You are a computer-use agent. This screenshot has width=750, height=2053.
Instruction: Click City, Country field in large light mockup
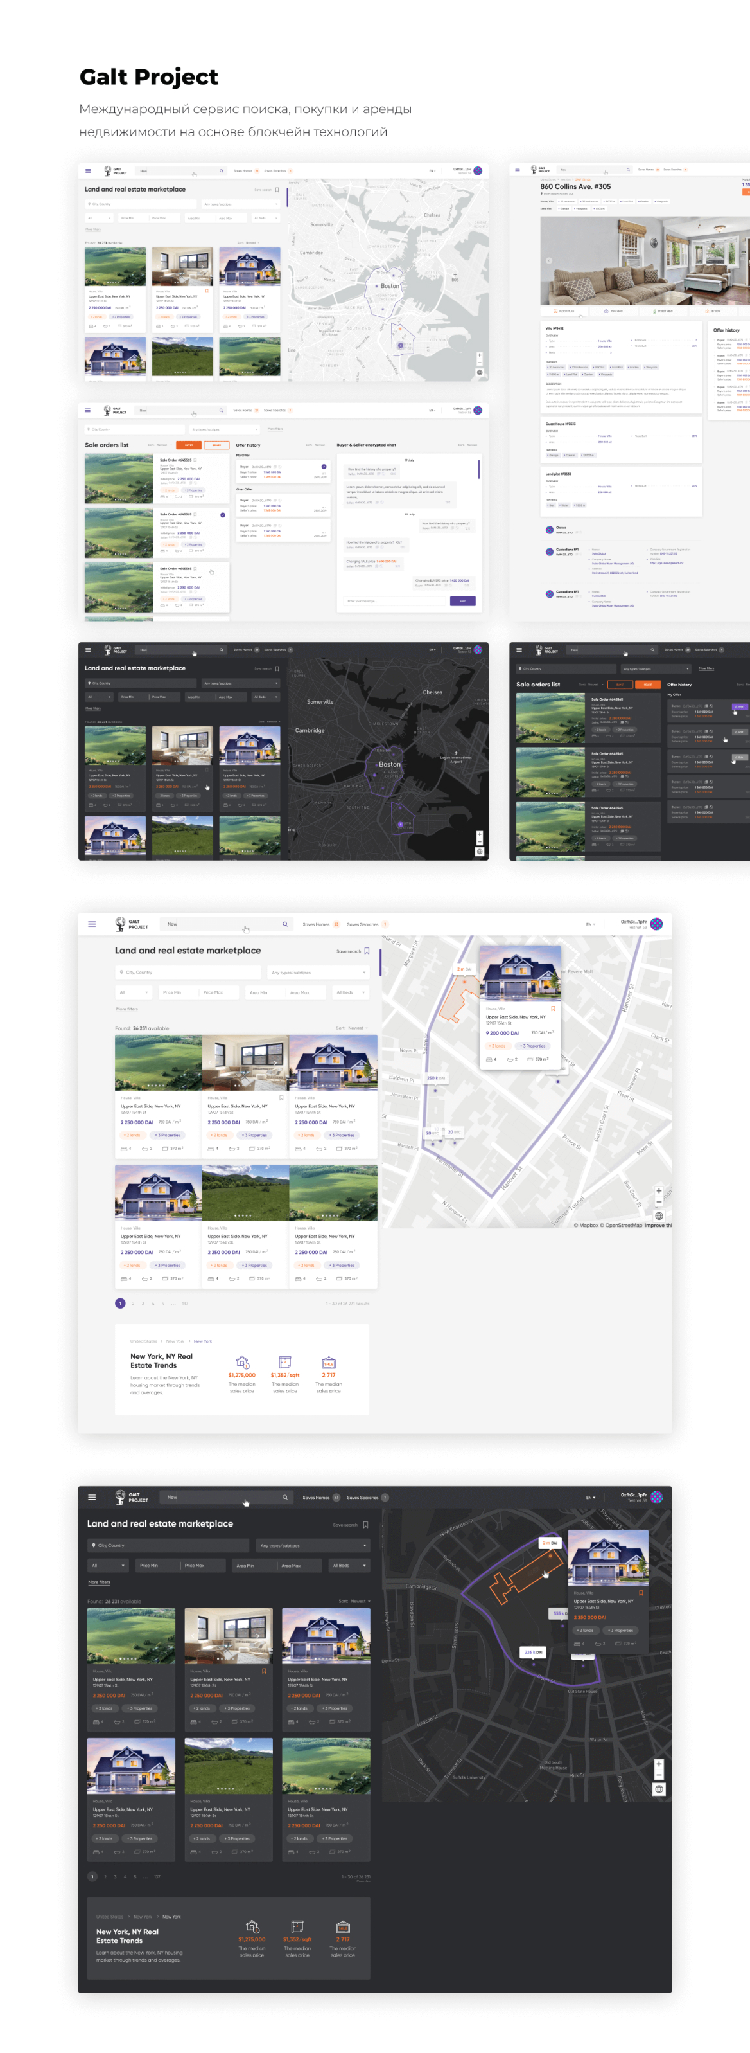188,973
